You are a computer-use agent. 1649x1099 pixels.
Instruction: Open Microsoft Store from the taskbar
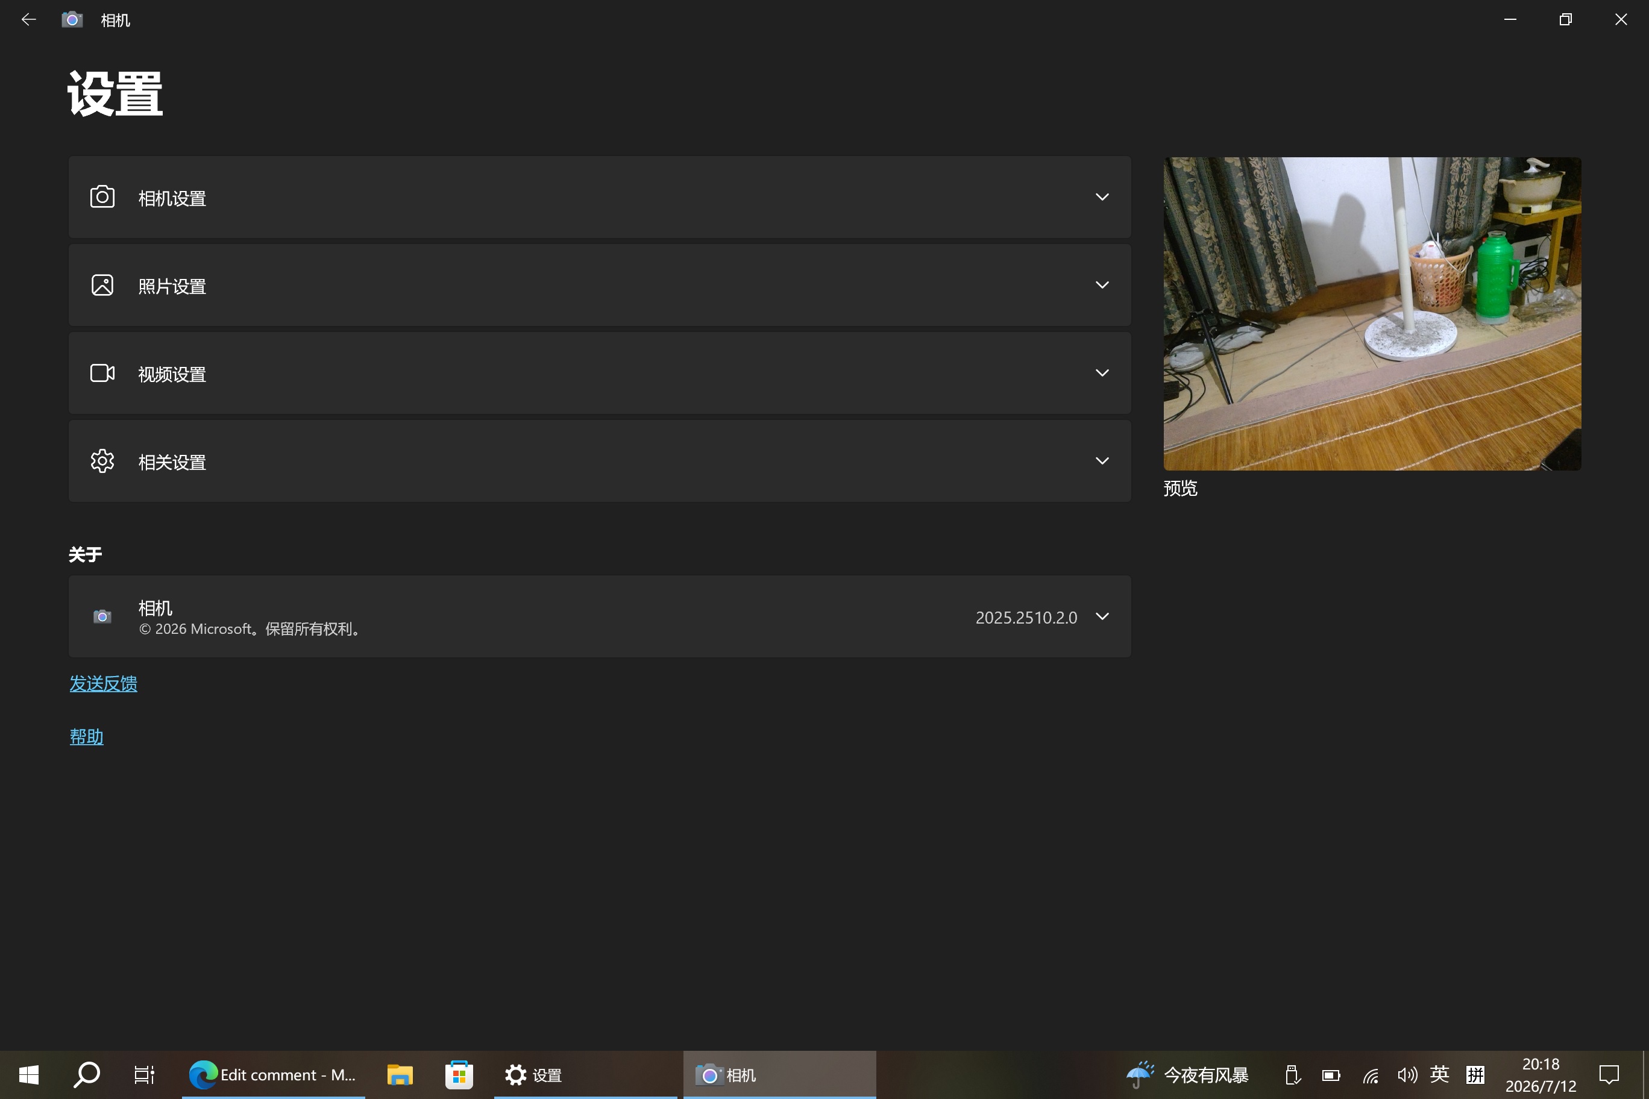point(459,1074)
